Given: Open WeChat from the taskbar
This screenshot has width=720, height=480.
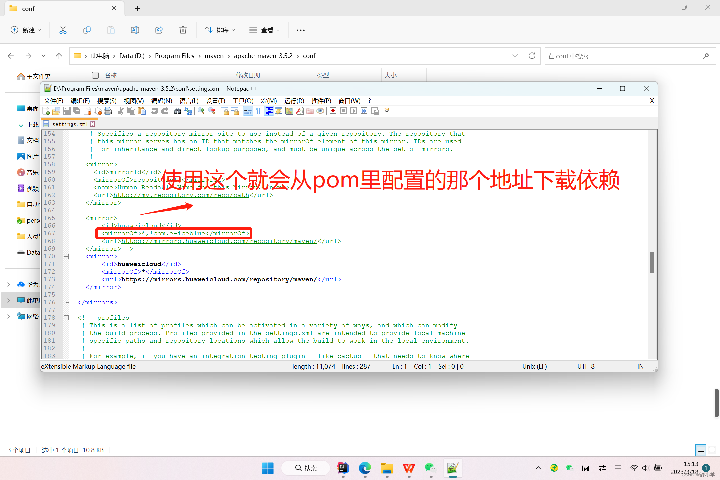Looking at the screenshot, I should pyautogui.click(x=430, y=468).
